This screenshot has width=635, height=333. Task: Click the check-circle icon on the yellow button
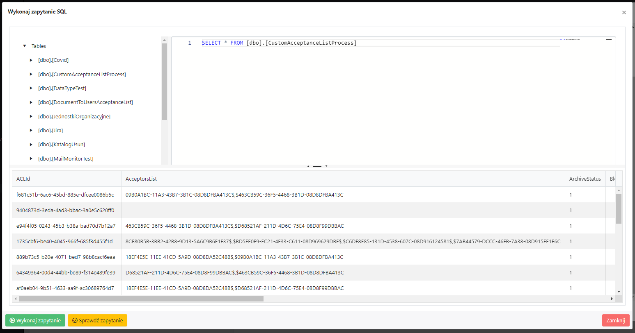tap(75, 320)
